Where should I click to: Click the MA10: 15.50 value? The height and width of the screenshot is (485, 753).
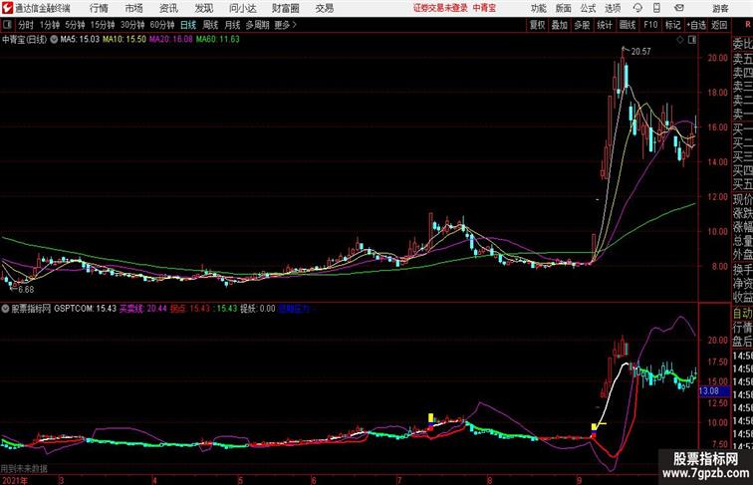pos(125,40)
